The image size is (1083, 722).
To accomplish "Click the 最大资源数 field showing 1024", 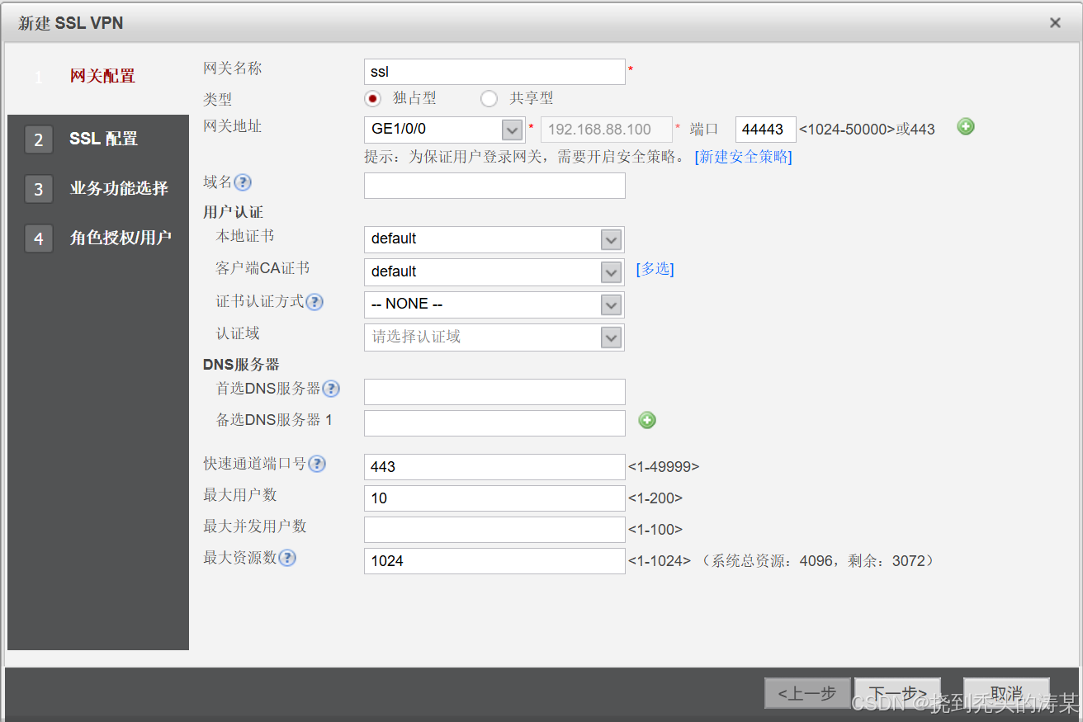I will coord(494,561).
